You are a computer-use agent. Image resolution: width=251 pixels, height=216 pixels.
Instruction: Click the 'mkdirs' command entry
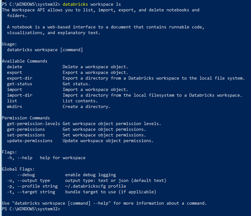[x=15, y=106]
